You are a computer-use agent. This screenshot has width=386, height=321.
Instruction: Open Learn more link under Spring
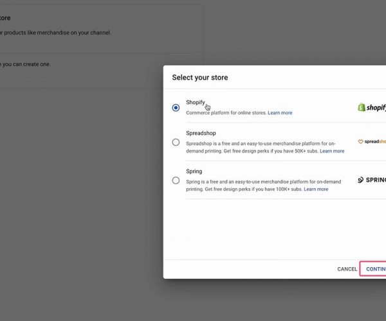[316, 189]
